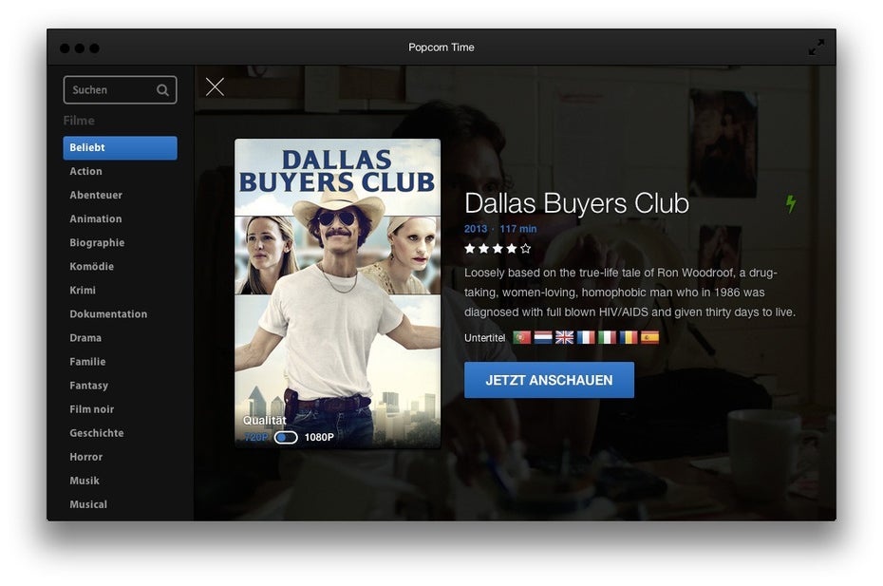Click the JETZT ANSCHAUEN button
Image resolution: width=883 pixels, height=586 pixels.
click(x=549, y=380)
